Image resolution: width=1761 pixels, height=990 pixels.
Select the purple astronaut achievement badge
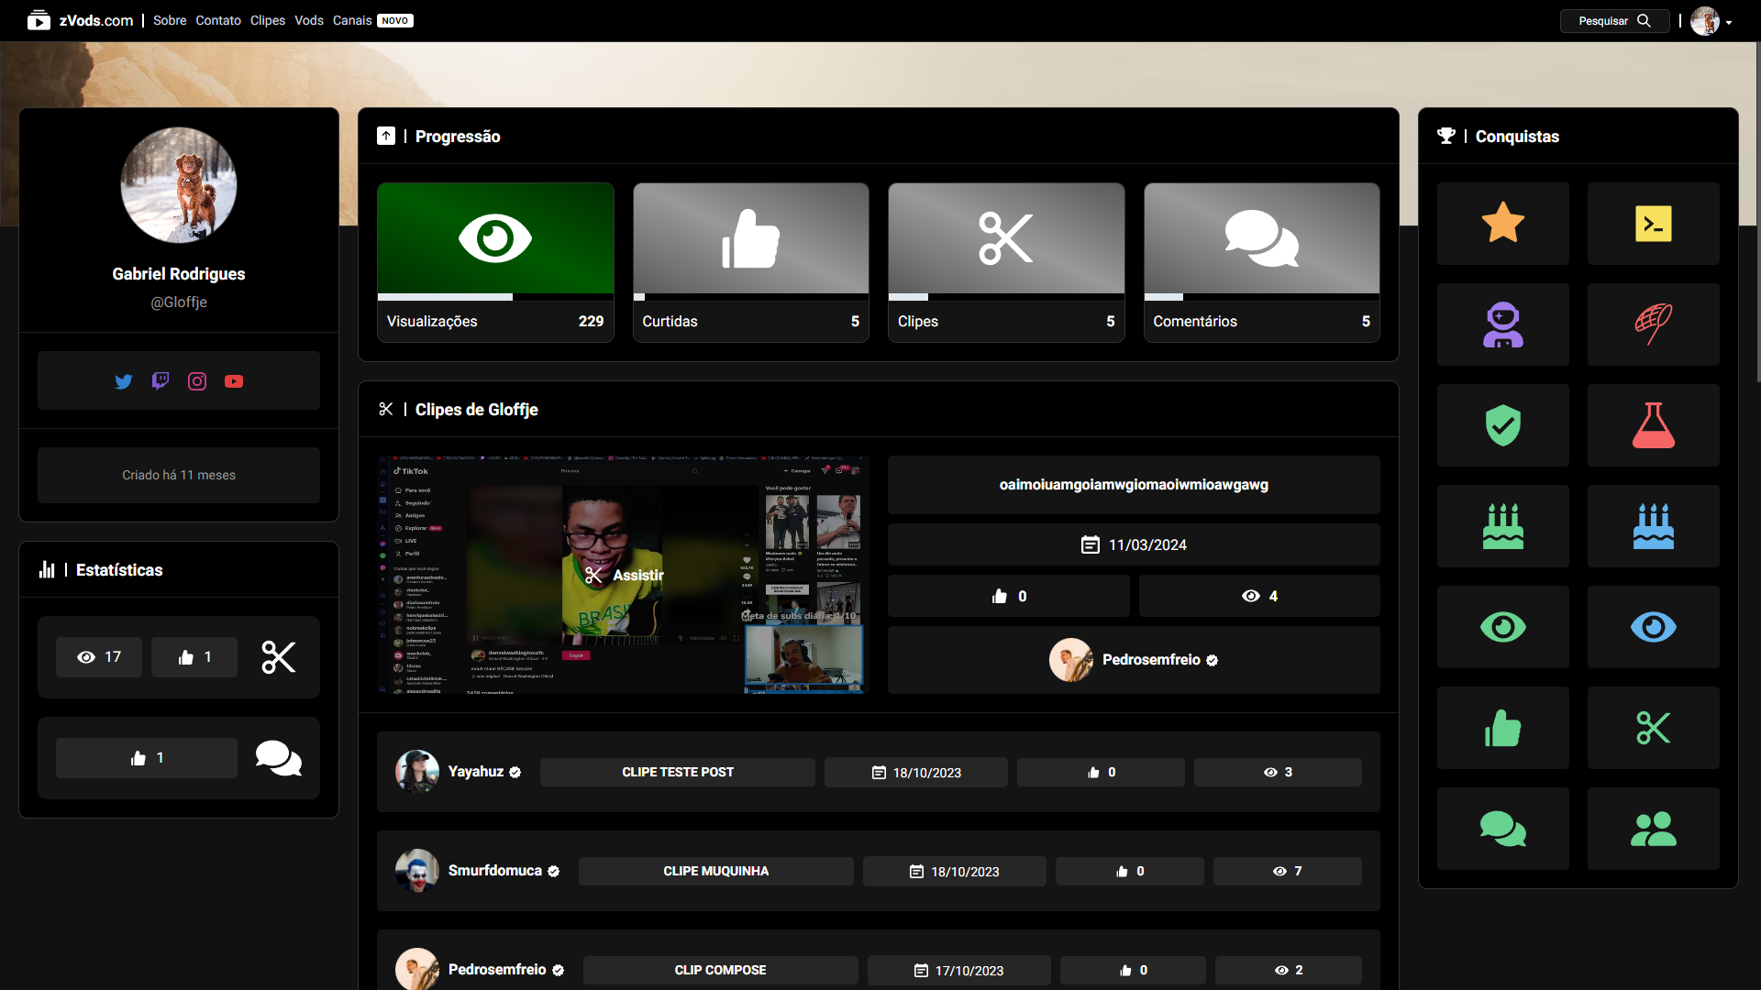(x=1502, y=324)
